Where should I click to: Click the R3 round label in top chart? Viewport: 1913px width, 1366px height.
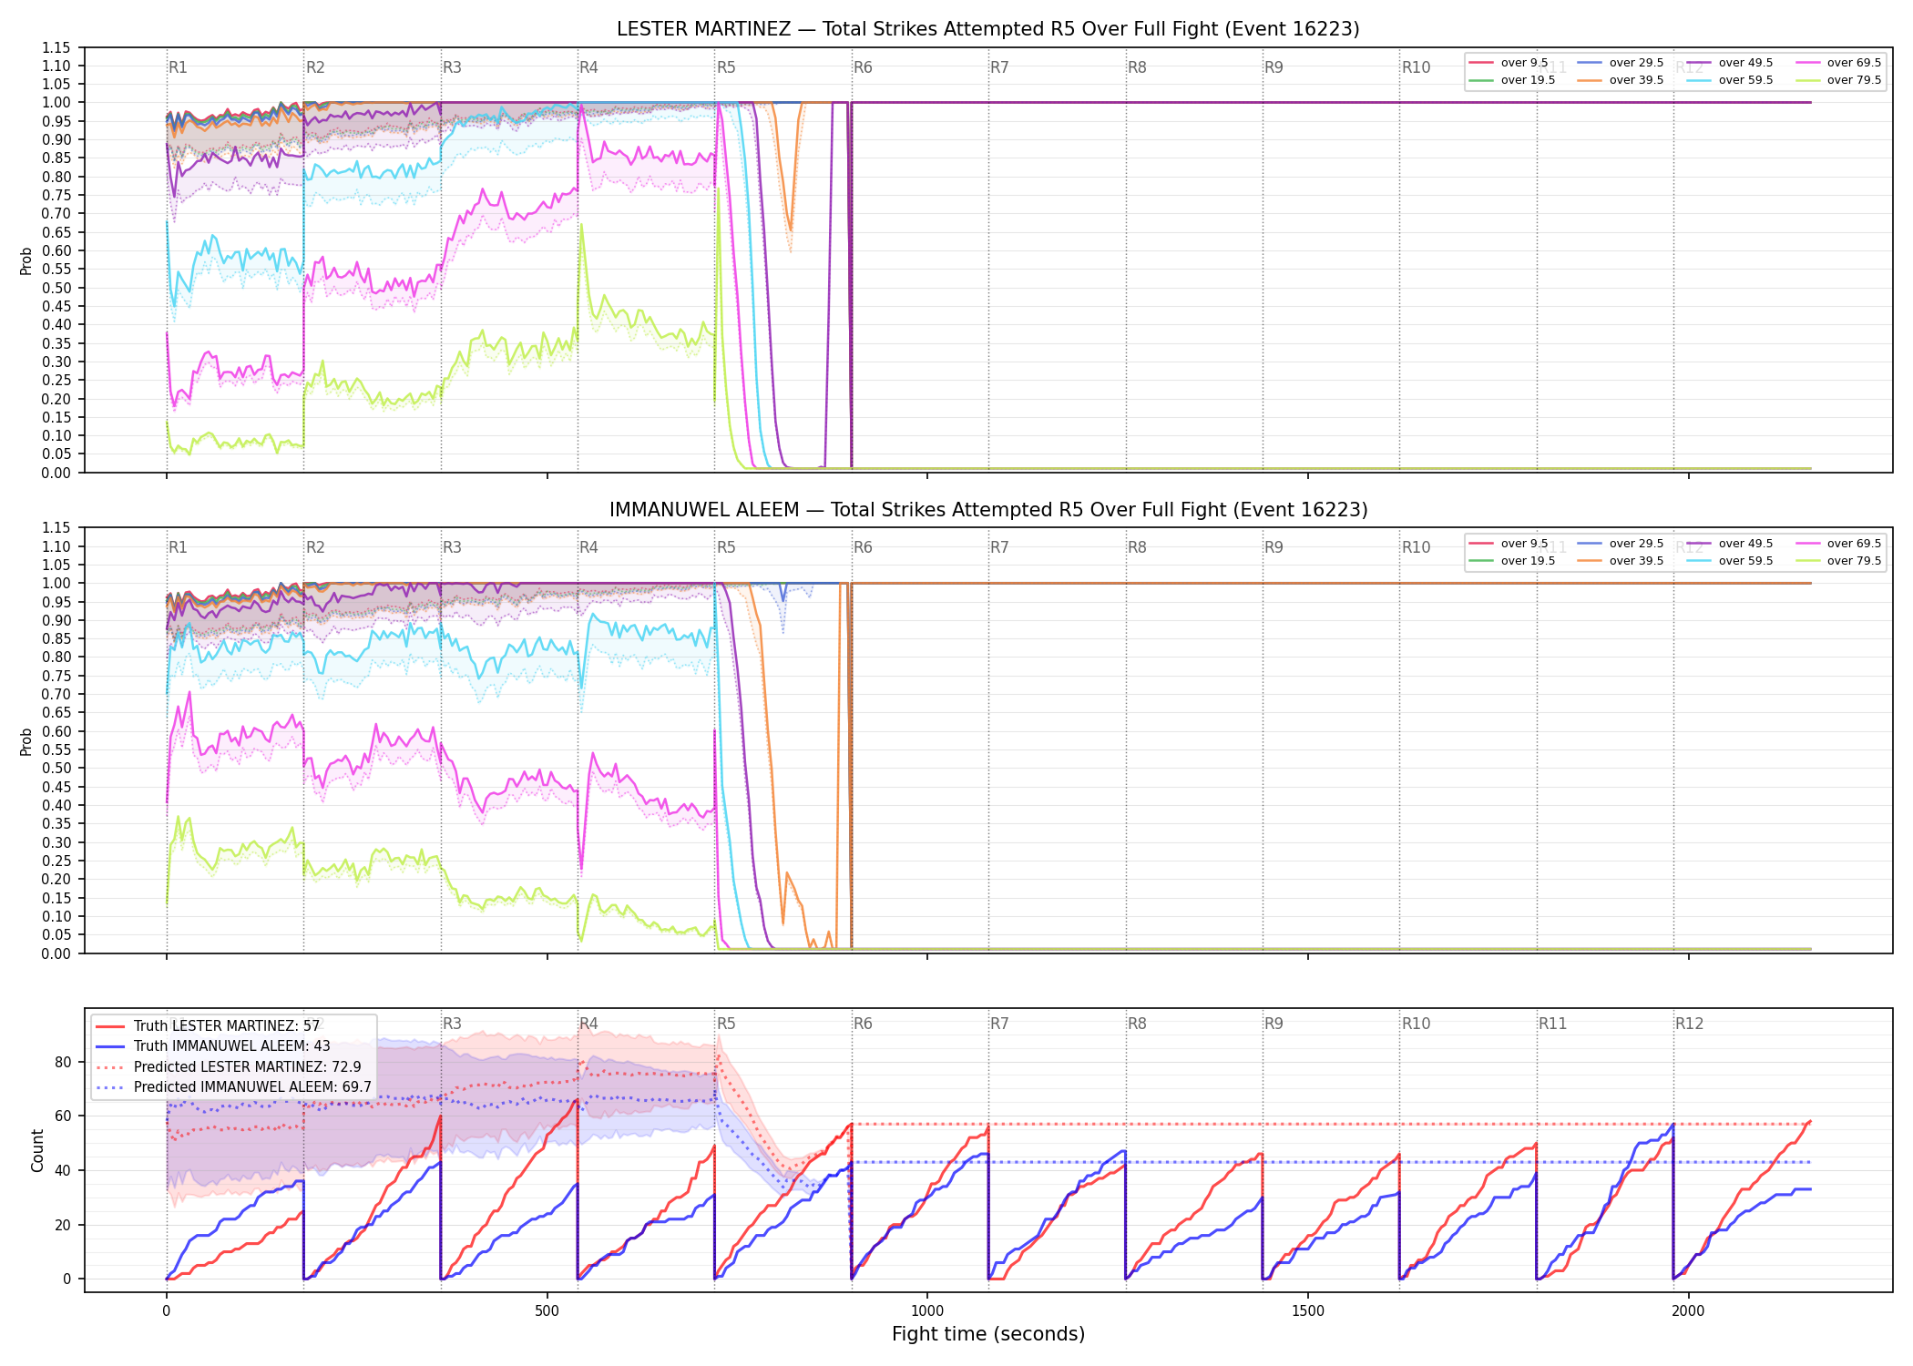(x=452, y=67)
